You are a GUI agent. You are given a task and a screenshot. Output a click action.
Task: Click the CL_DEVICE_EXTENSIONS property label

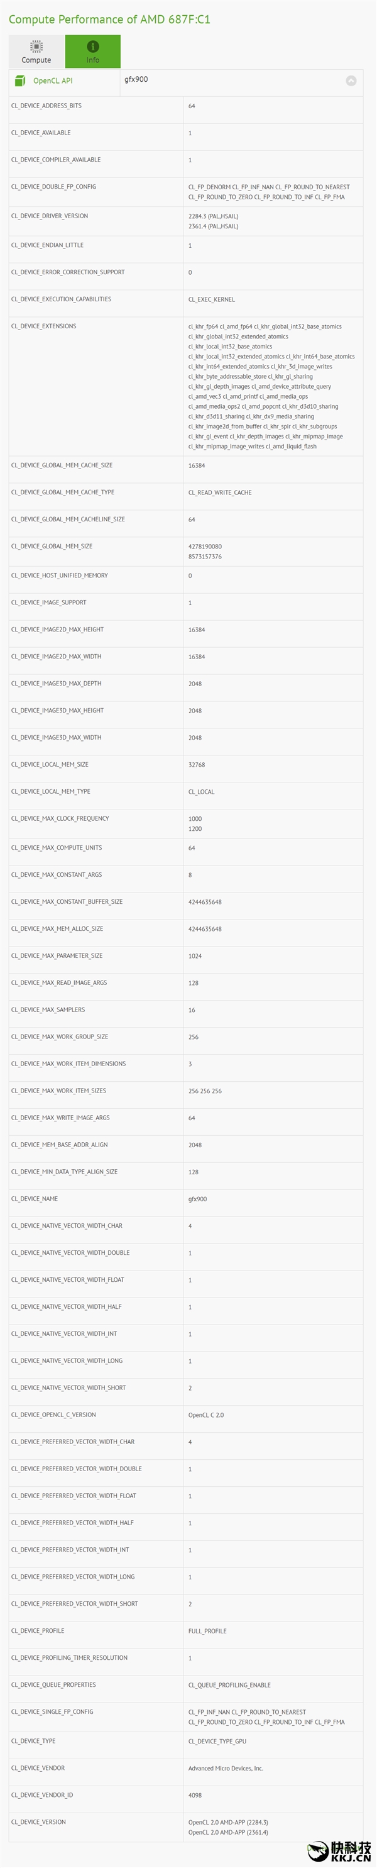(43, 326)
